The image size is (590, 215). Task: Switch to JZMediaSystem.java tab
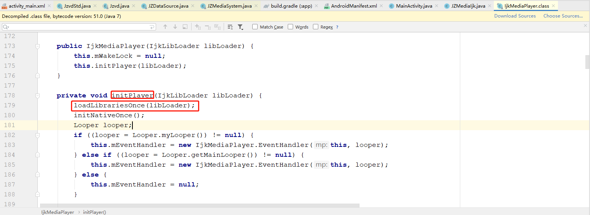(x=229, y=6)
